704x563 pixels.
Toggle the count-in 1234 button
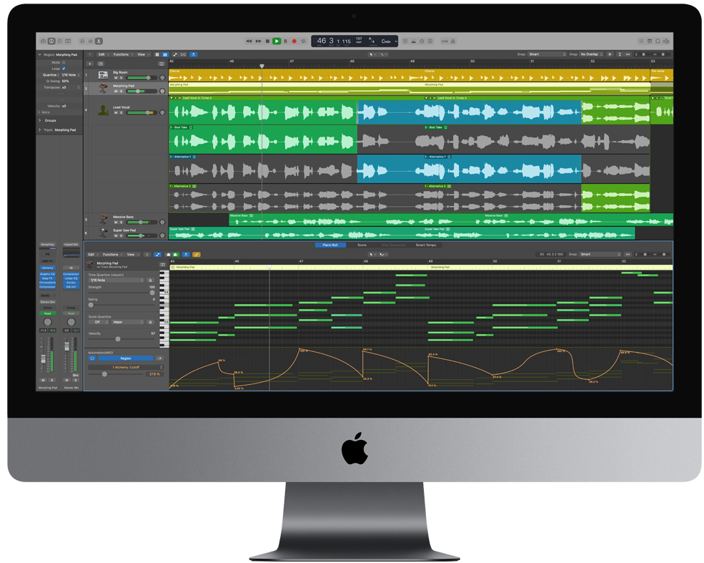pyautogui.click(x=444, y=41)
